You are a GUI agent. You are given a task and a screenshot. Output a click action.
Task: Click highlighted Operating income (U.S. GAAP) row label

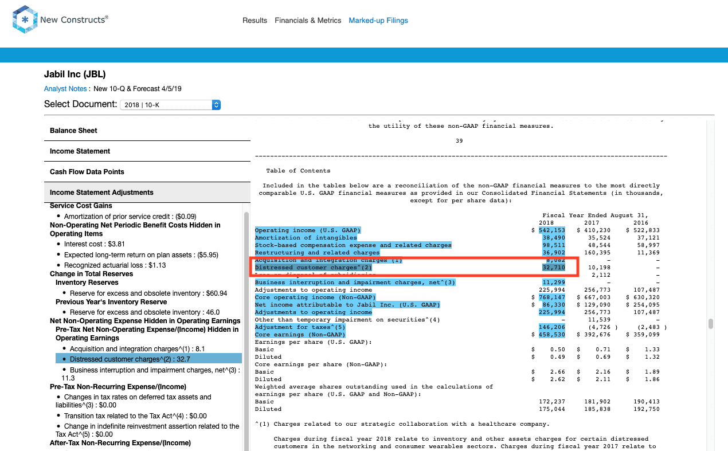pos(308,230)
